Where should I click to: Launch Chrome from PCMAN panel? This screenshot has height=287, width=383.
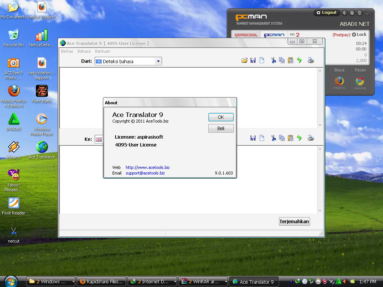point(359,83)
